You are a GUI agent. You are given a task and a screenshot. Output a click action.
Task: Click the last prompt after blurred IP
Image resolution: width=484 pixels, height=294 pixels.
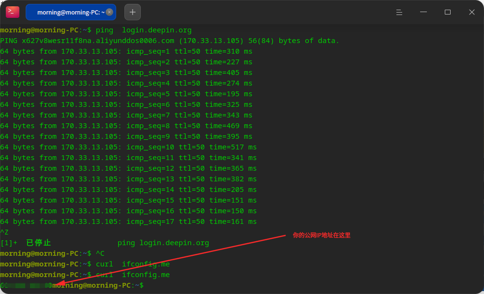coord(98,286)
